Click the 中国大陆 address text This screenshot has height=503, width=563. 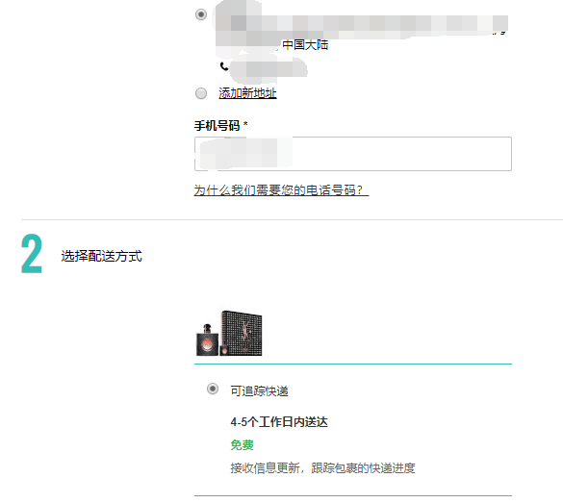pyautogui.click(x=305, y=45)
